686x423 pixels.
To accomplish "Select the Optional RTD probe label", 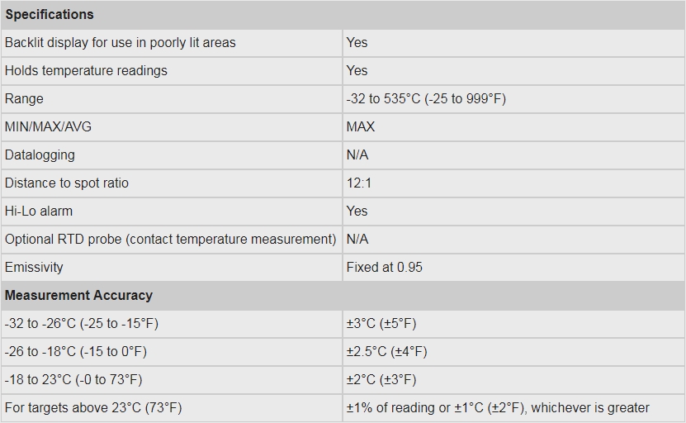I will pos(170,239).
